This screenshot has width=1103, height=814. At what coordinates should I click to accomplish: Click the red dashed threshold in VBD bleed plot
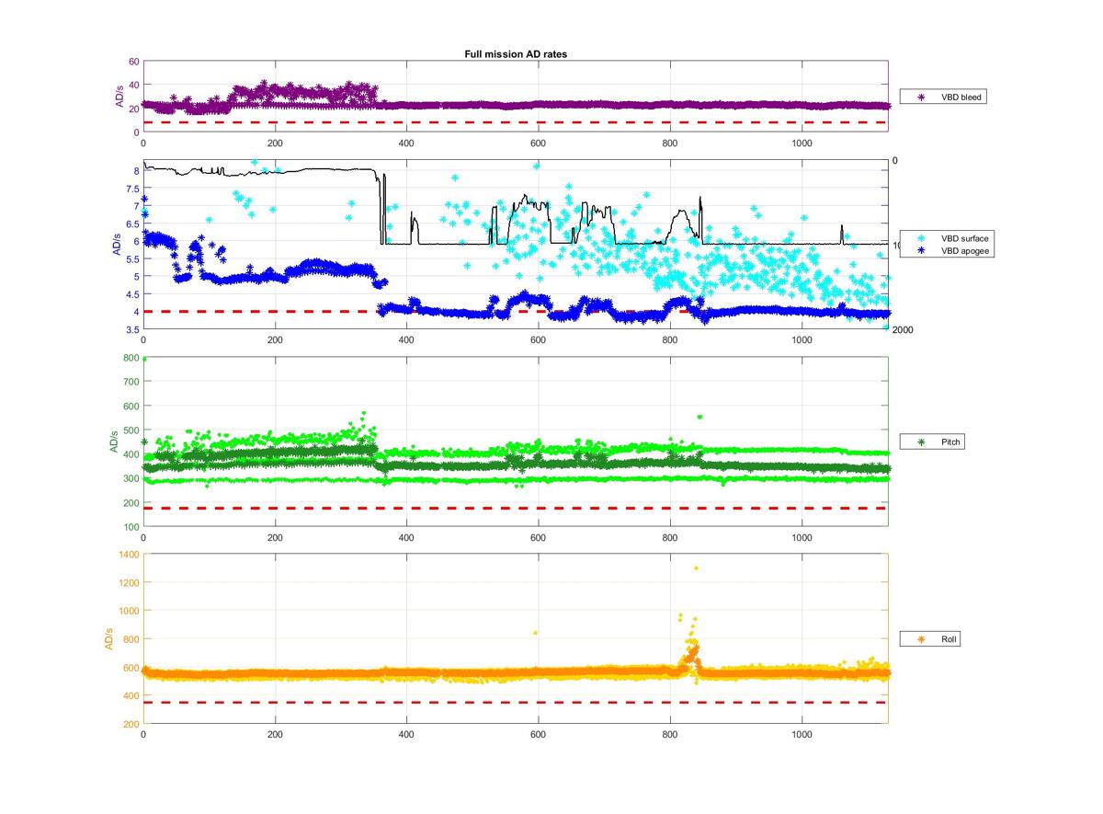pos(515,122)
